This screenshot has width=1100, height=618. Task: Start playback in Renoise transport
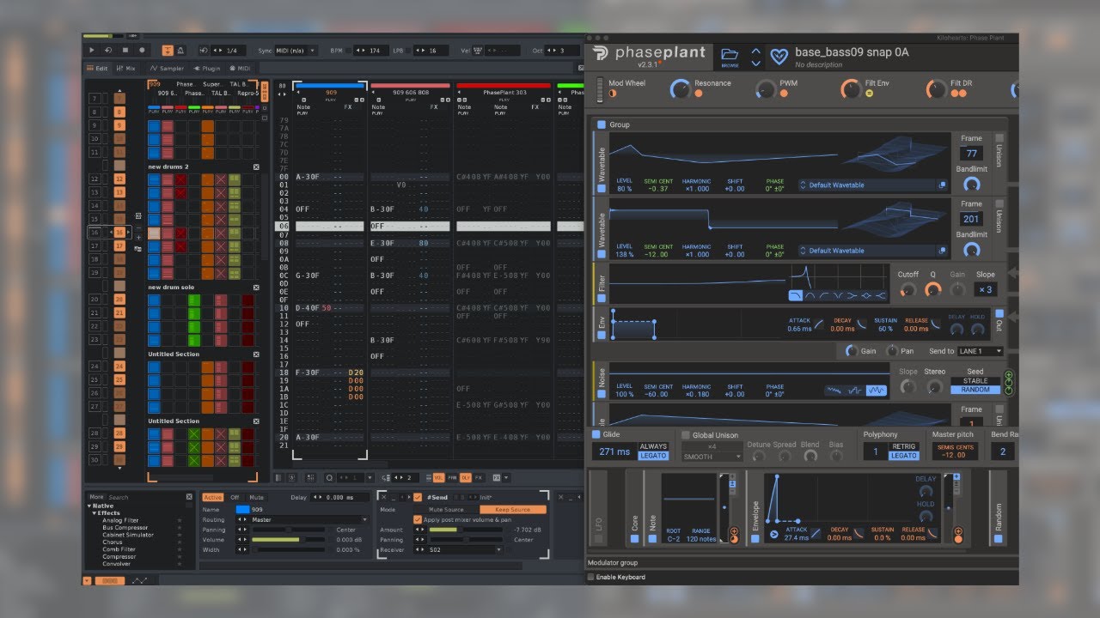click(x=93, y=51)
